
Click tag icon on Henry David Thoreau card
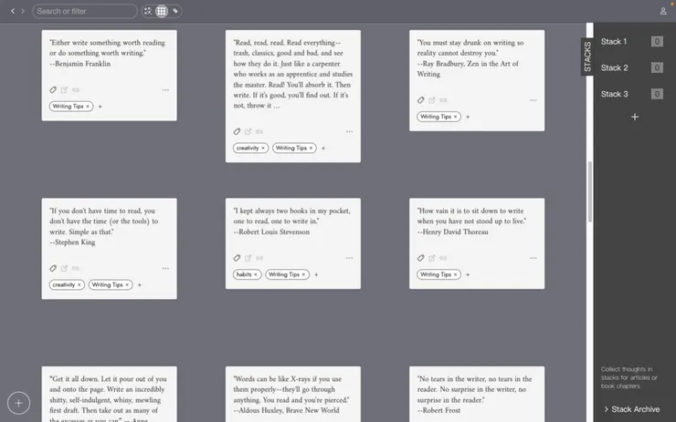point(421,258)
